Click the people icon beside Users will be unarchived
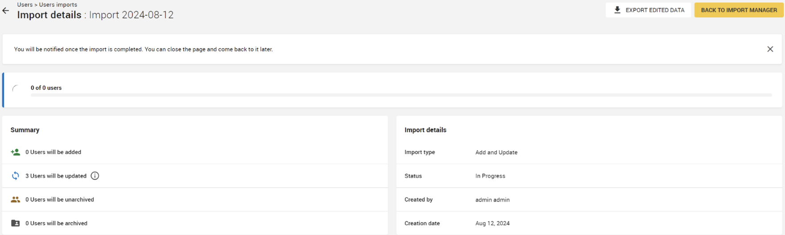Viewport: 785px width, 235px height. pyautogui.click(x=16, y=199)
